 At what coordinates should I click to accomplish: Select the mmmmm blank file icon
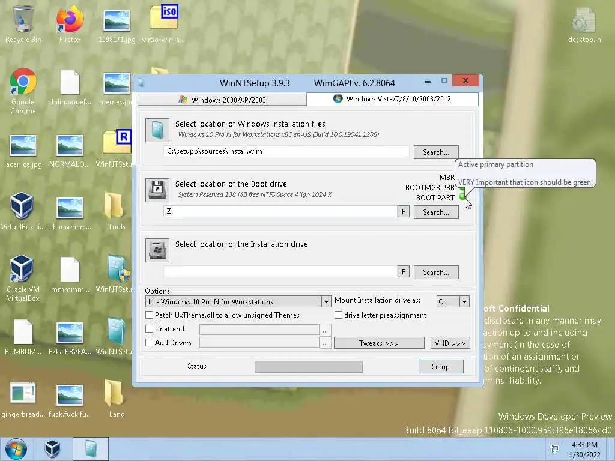(70, 274)
